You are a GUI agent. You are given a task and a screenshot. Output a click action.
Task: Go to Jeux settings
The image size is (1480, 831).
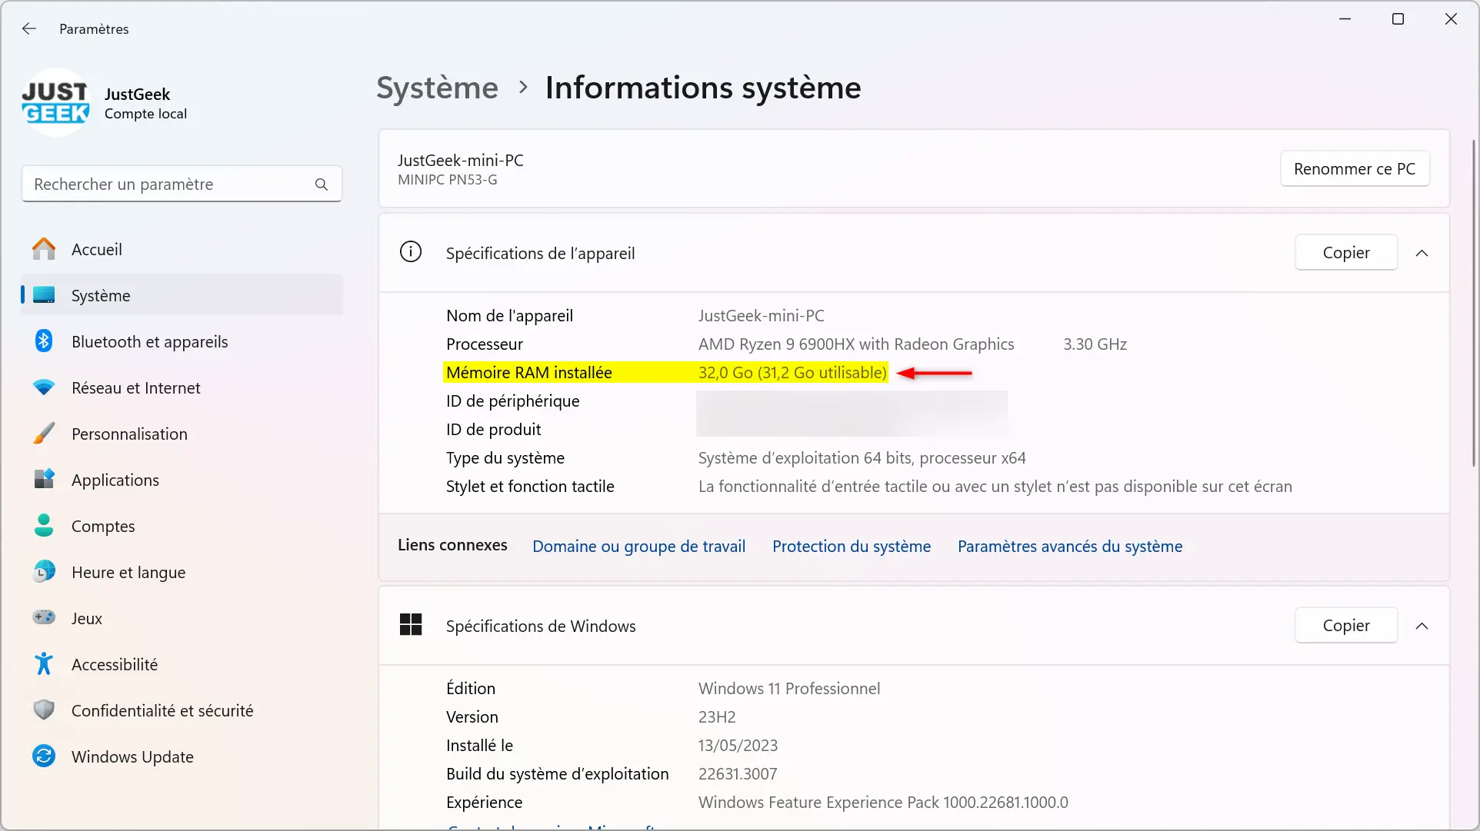[x=182, y=618]
